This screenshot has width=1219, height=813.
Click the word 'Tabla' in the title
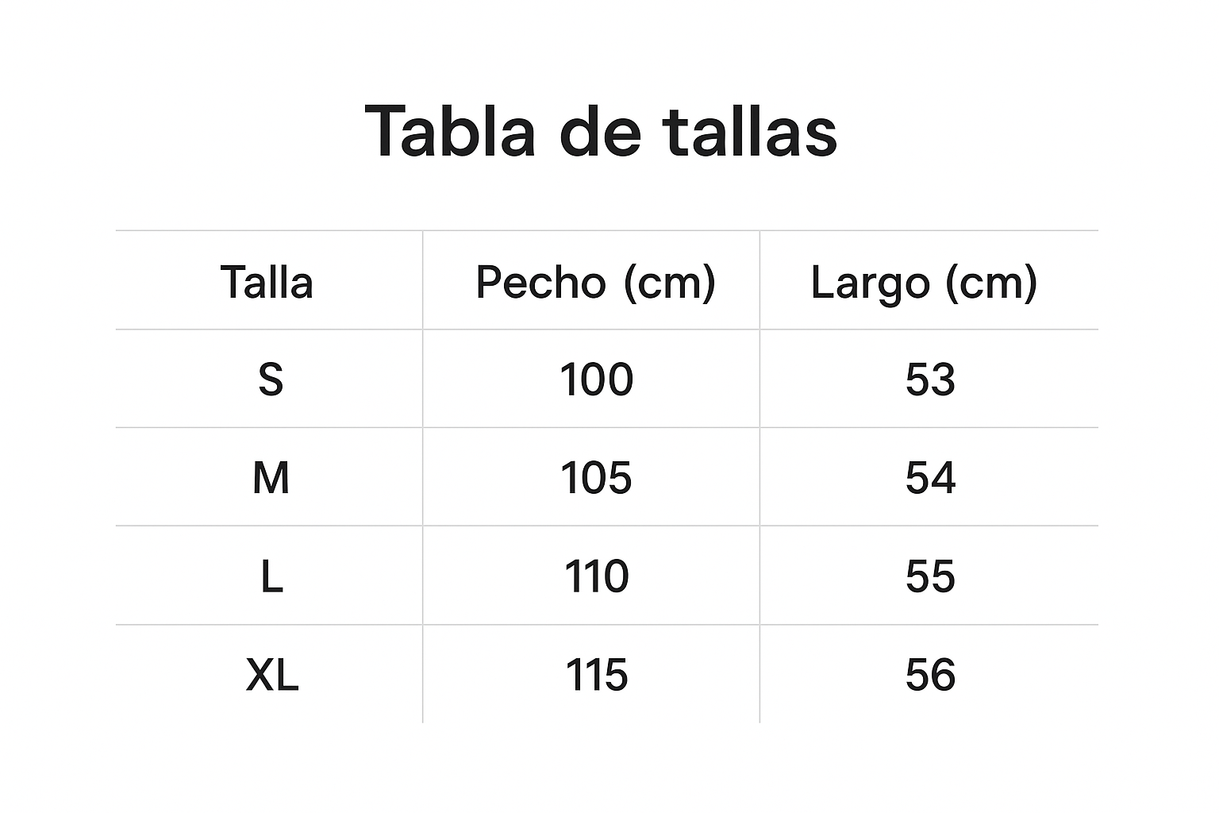(x=450, y=131)
